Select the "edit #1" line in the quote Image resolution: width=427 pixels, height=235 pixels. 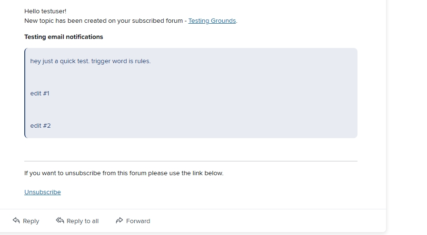click(x=40, y=94)
